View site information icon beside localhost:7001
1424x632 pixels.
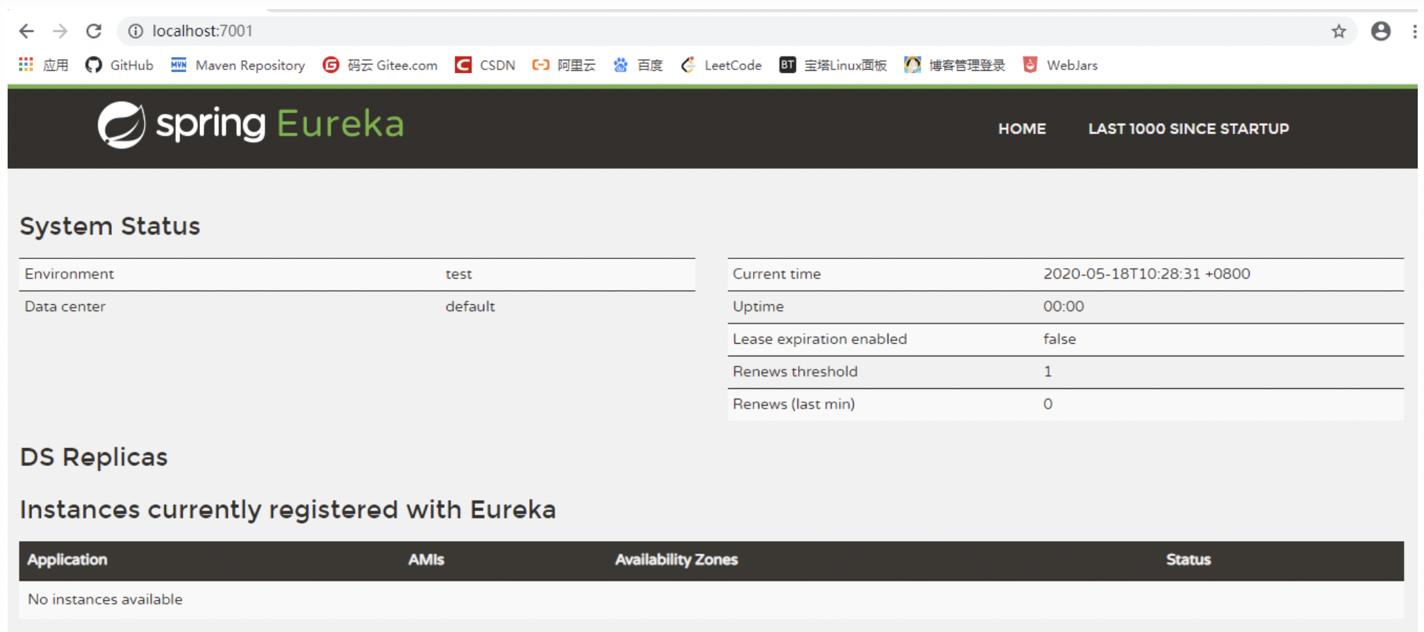pos(136,31)
